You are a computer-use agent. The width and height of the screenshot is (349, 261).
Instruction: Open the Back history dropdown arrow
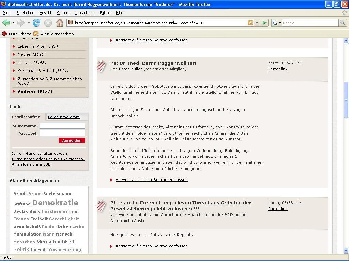[13, 23]
